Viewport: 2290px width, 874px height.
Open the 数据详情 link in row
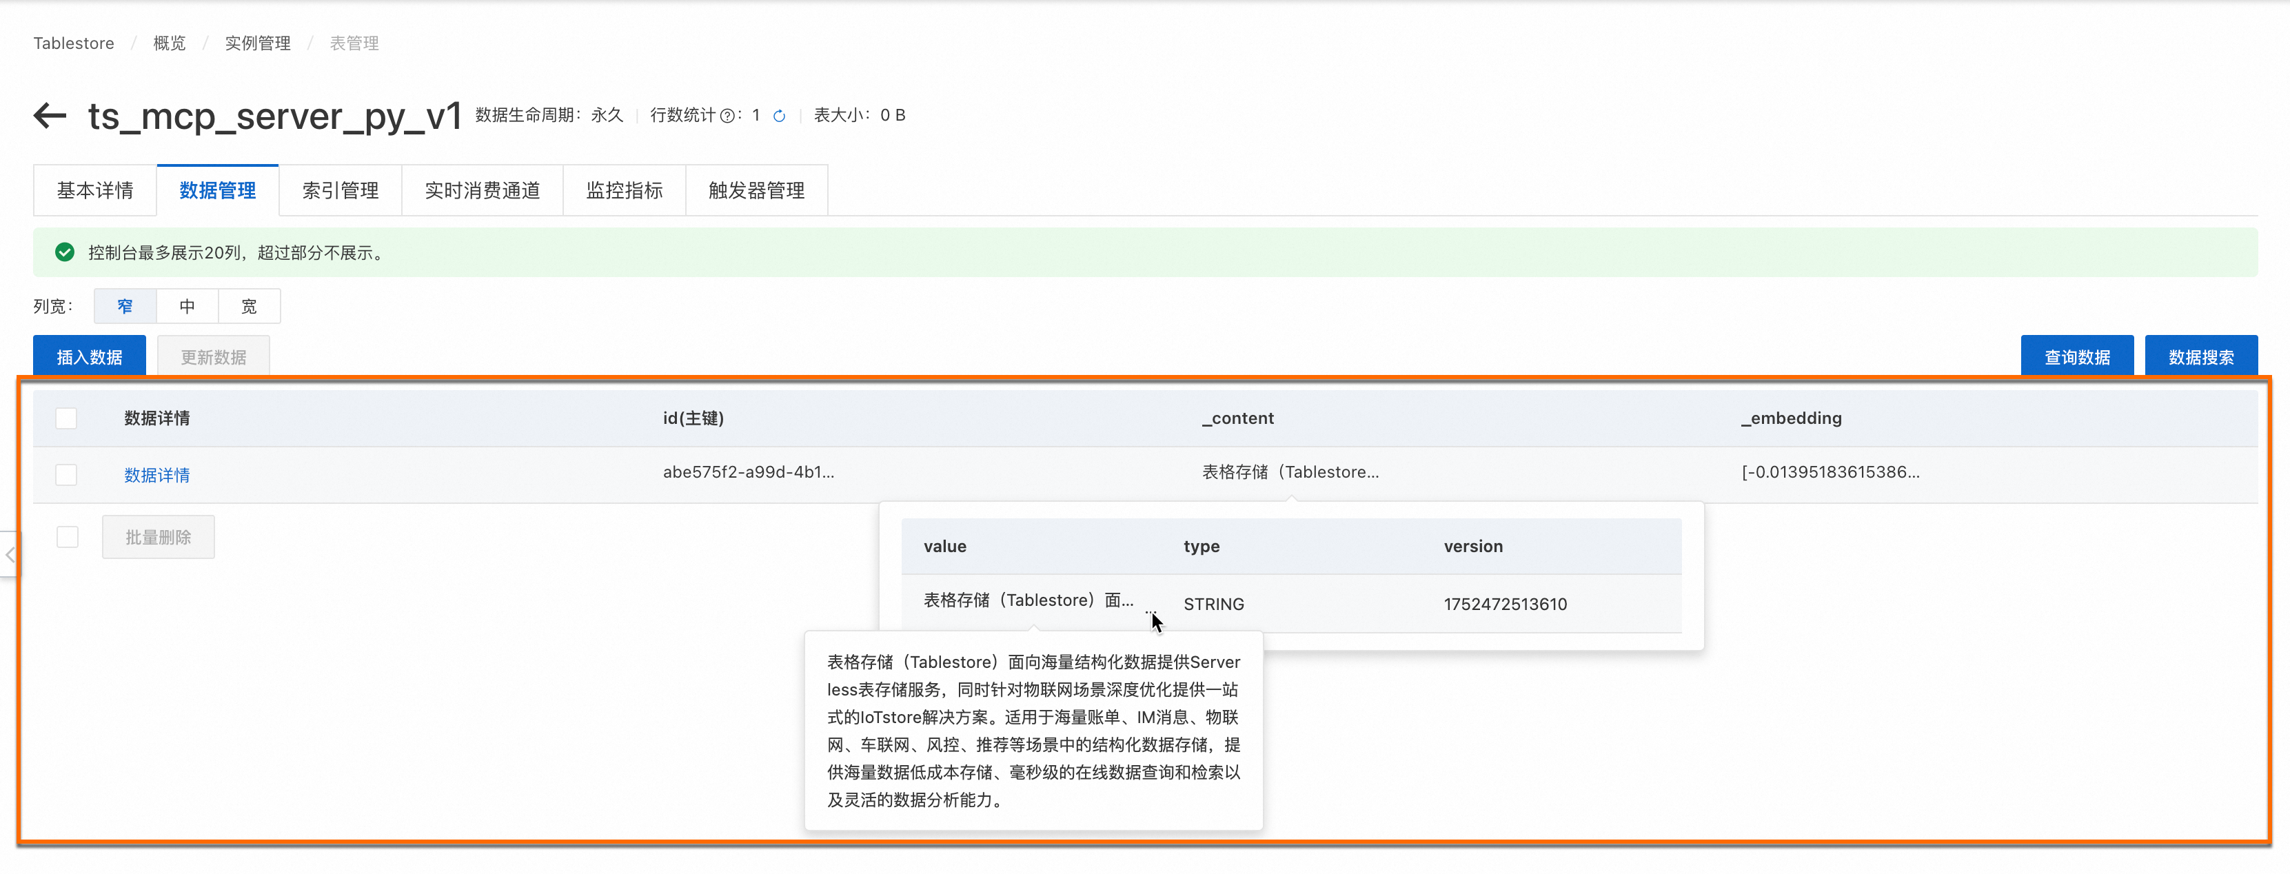point(156,475)
